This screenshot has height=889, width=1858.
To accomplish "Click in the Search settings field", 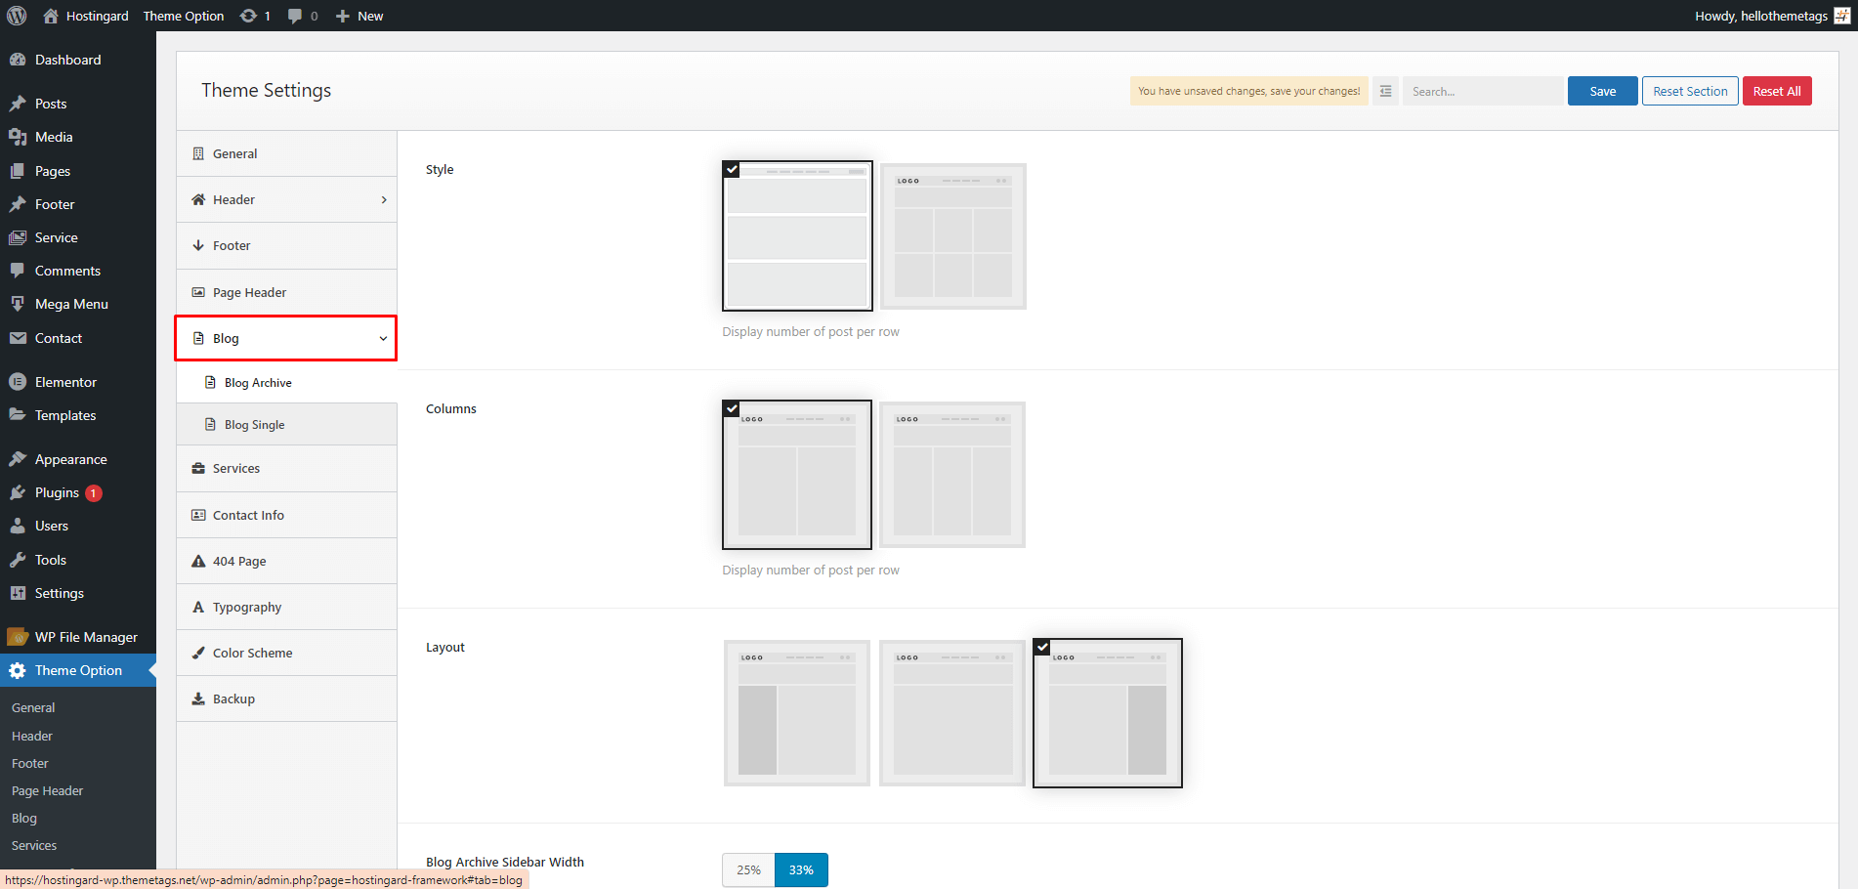I will pos(1483,91).
